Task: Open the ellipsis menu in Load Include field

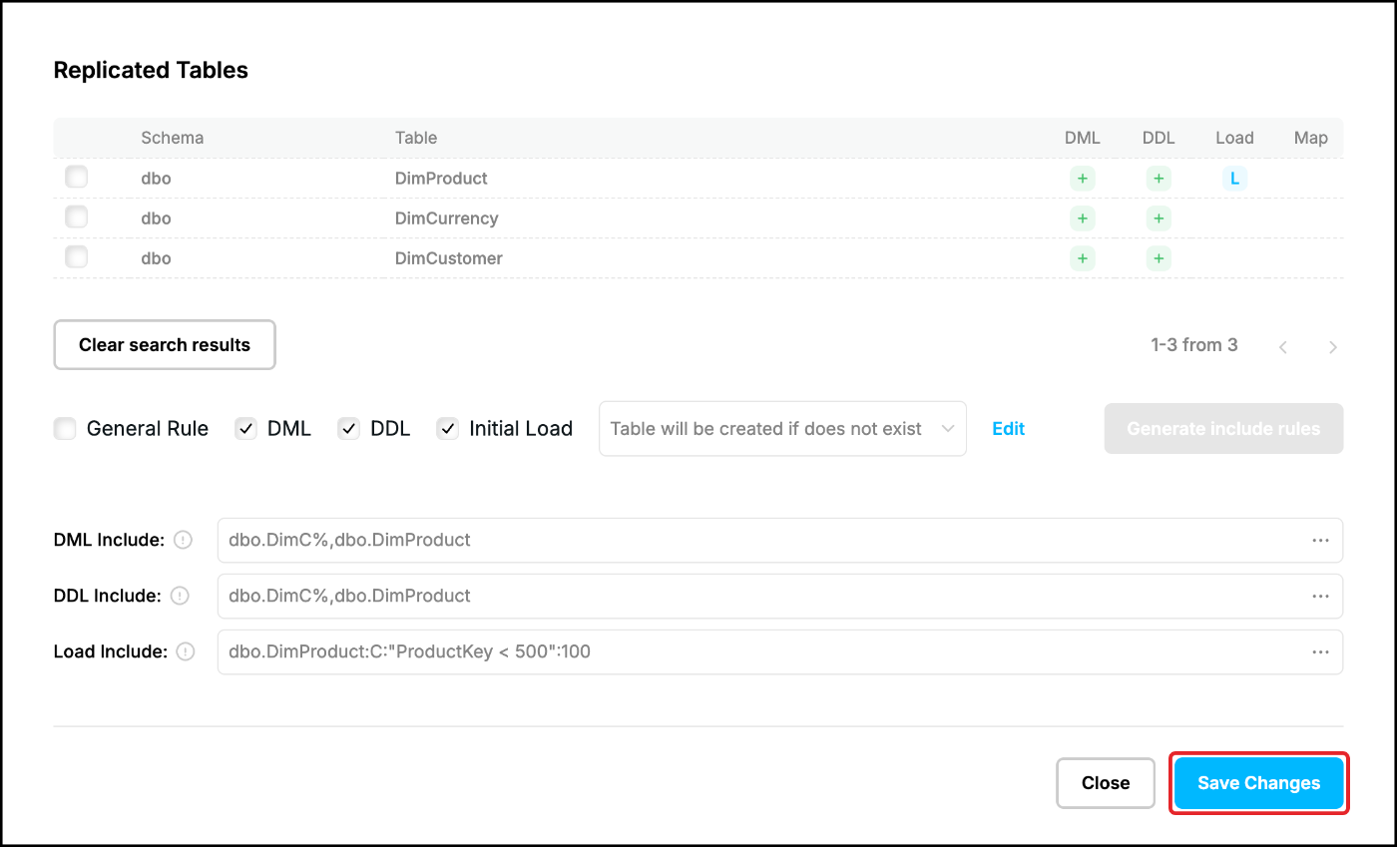Action: [1320, 651]
